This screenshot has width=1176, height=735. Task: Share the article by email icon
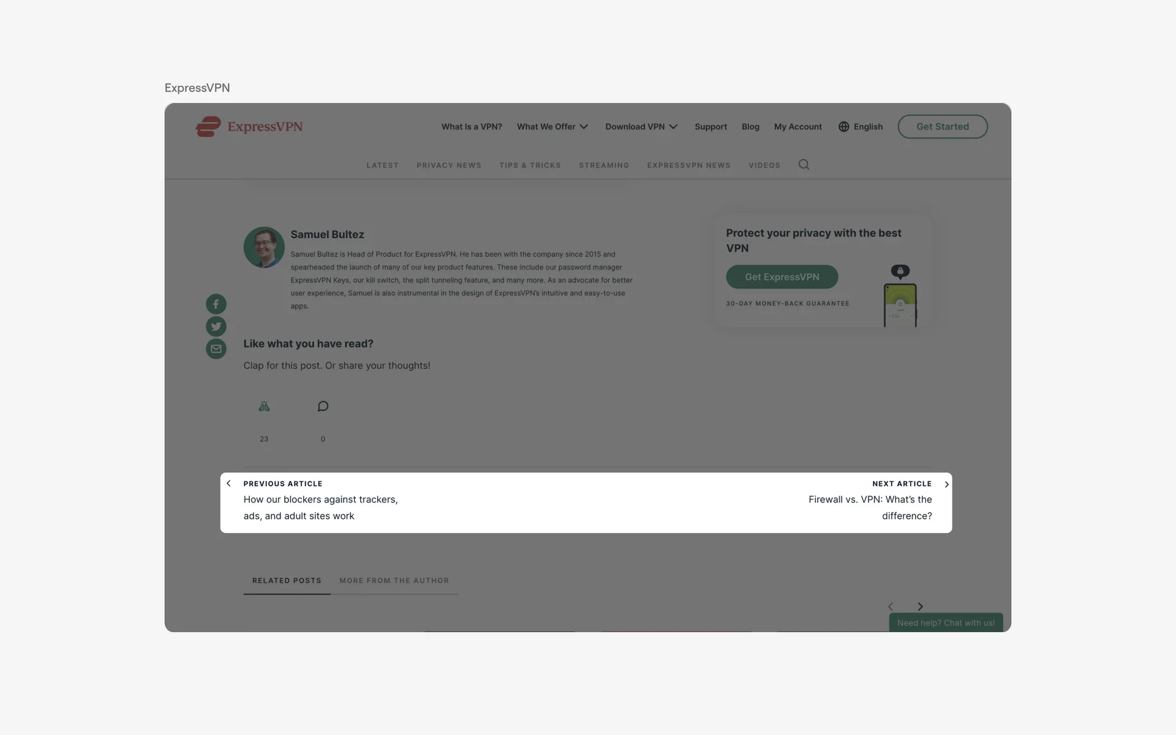[x=216, y=349]
